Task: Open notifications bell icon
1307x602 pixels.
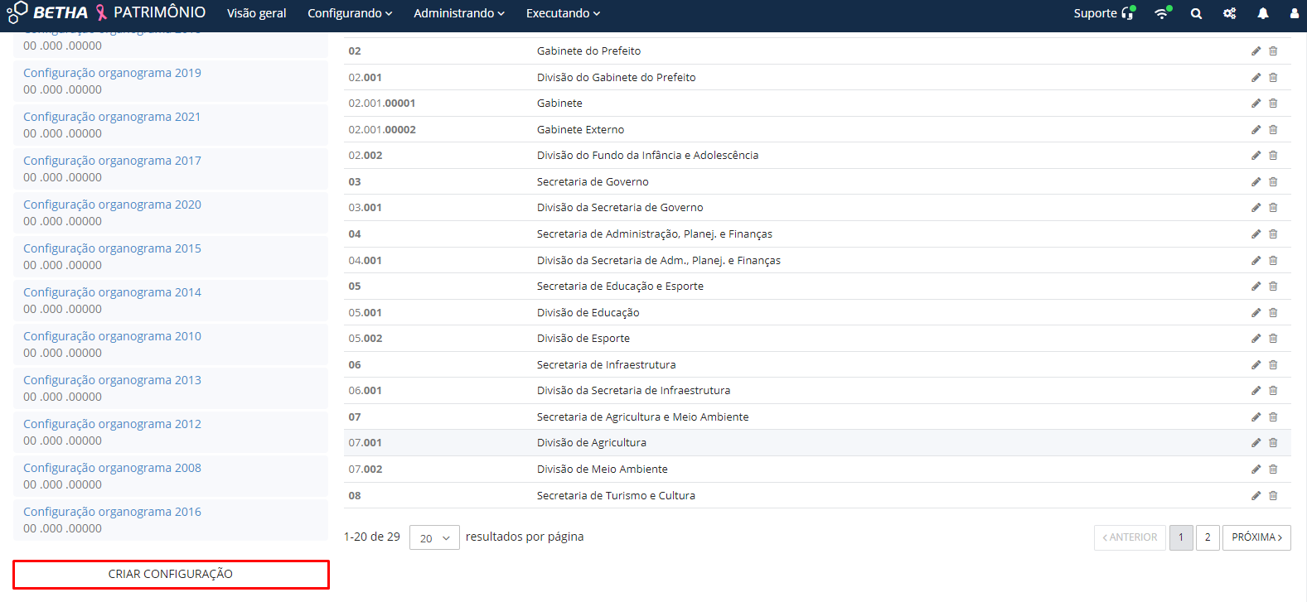Action: 1262,13
